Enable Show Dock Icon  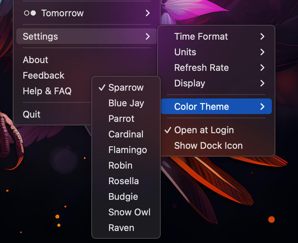[208, 146]
